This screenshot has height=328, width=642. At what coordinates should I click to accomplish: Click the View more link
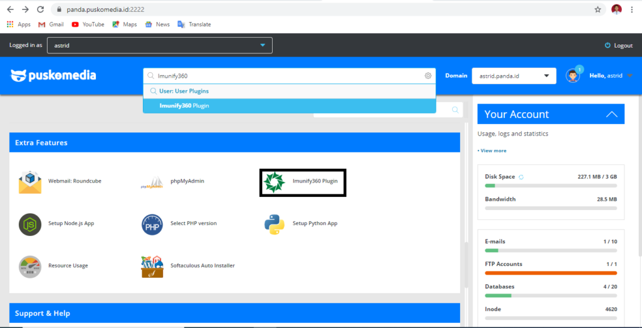(492, 151)
